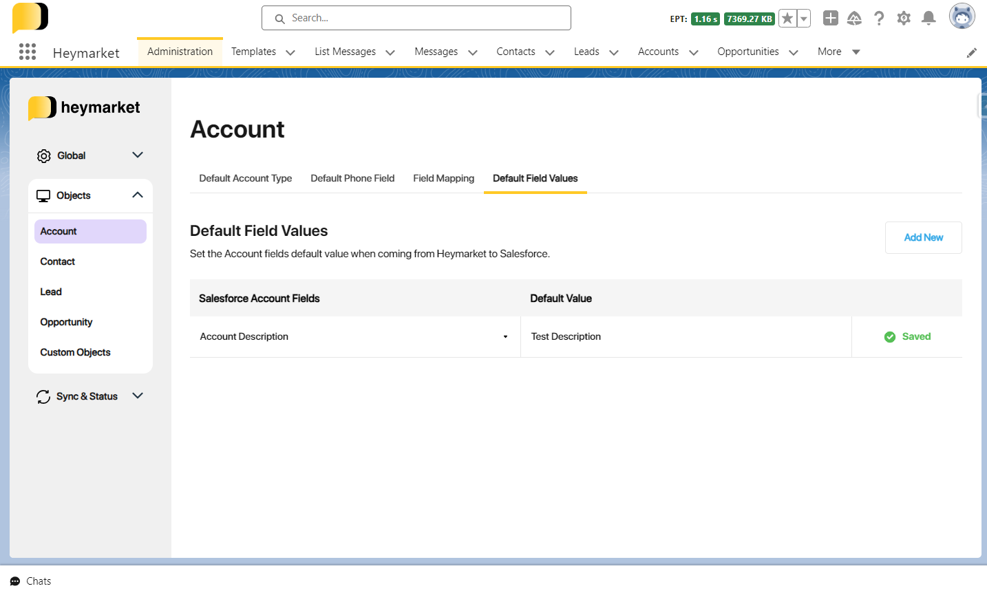Open the List Messages nav tab

(345, 52)
